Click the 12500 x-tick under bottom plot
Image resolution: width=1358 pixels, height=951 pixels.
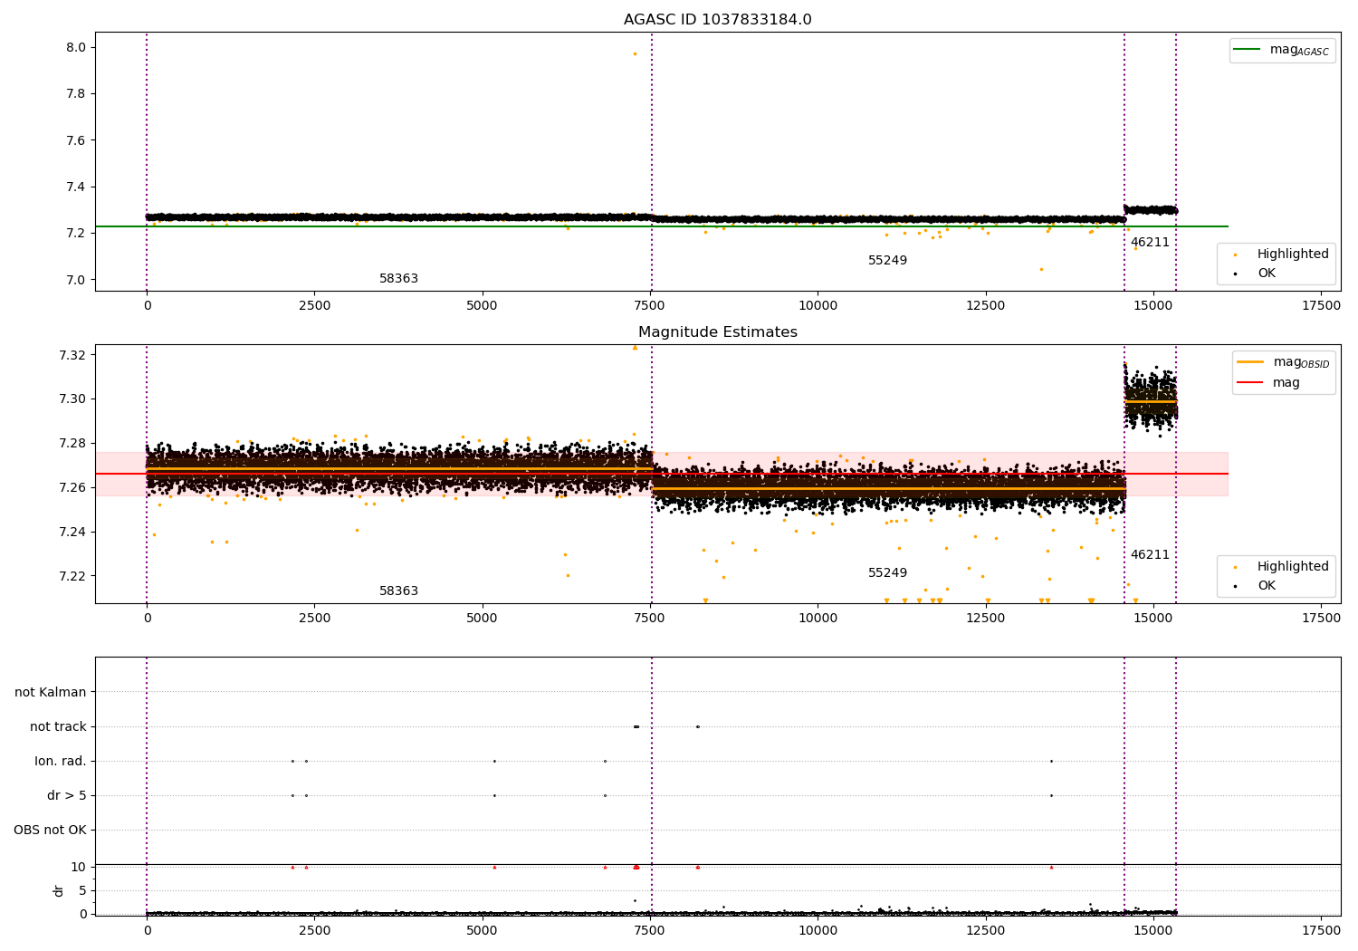(x=985, y=930)
